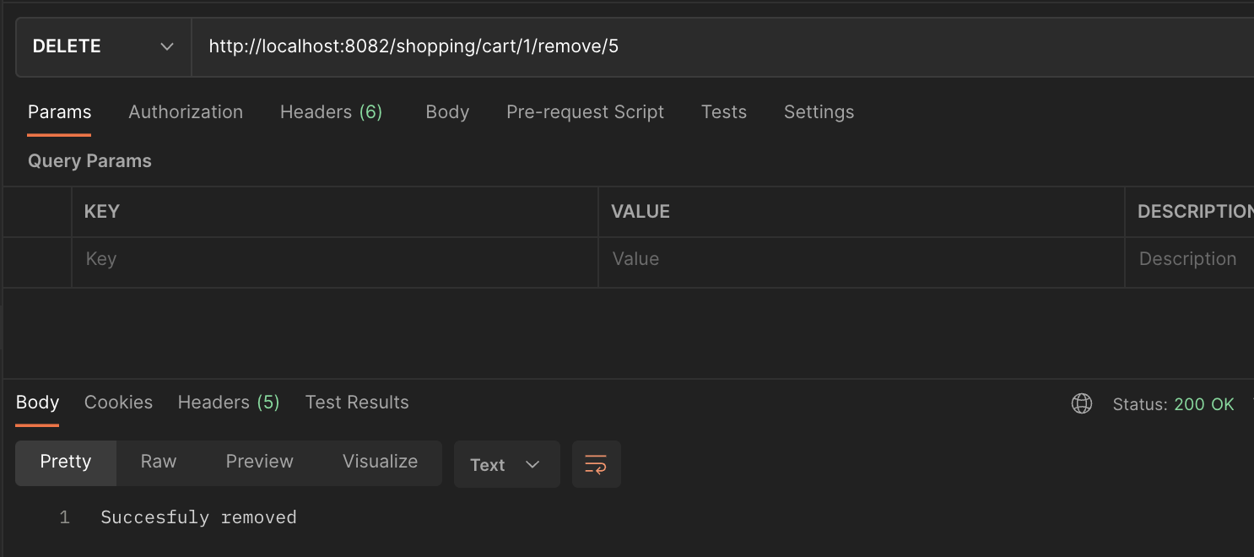The width and height of the screenshot is (1254, 557).
Task: Open the Headers (6) request tab
Action: point(331,111)
